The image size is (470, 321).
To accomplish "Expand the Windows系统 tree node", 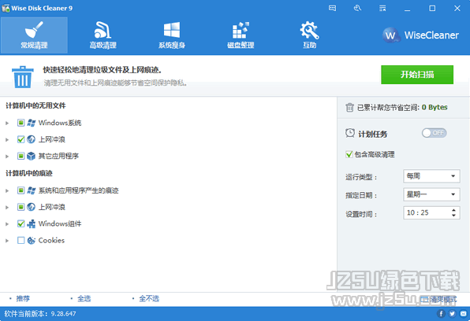I will [x=7, y=123].
